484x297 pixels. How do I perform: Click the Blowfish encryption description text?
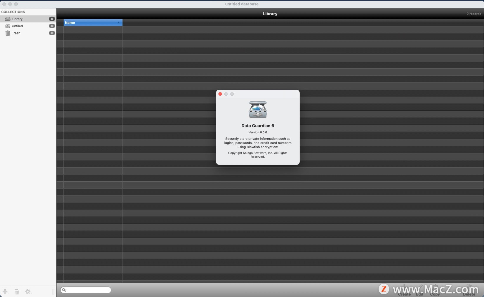258,143
